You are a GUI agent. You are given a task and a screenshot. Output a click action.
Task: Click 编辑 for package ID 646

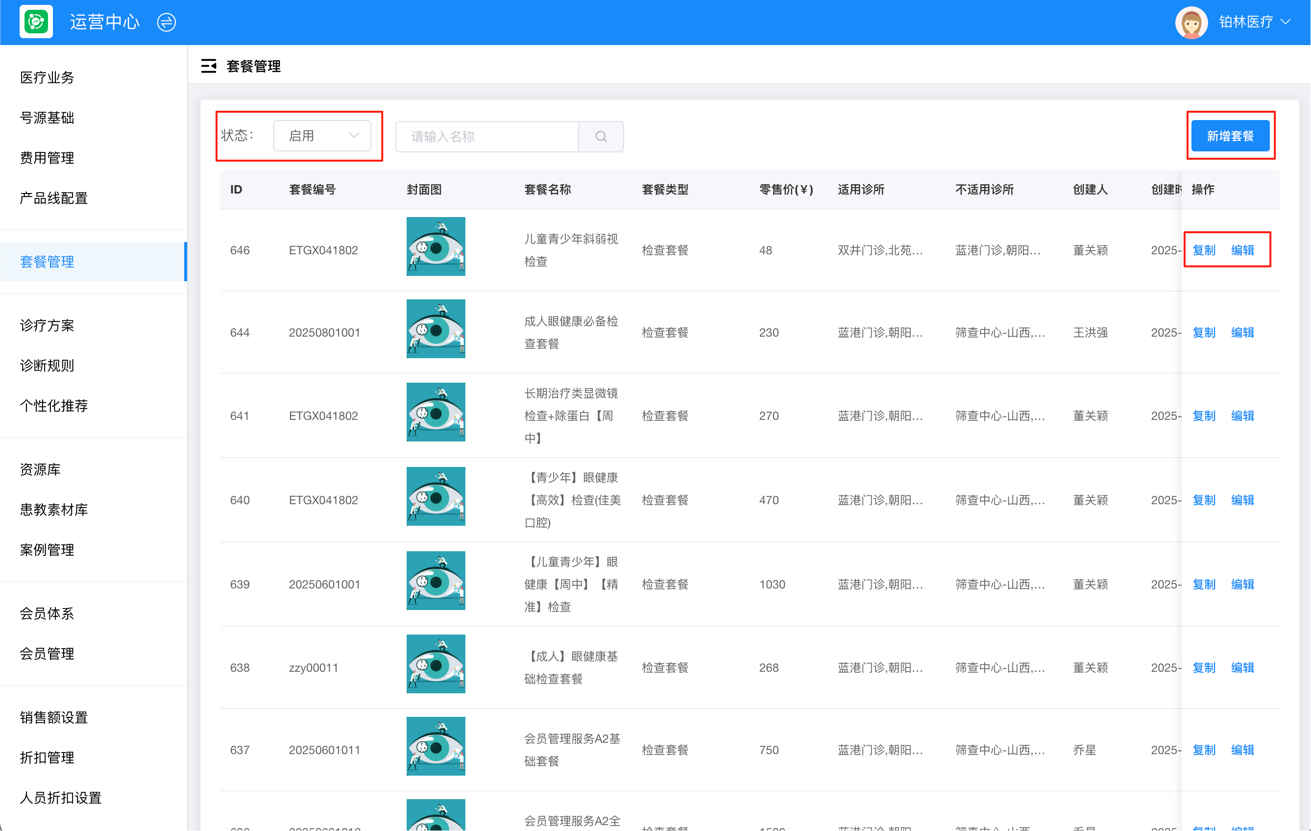coord(1242,250)
